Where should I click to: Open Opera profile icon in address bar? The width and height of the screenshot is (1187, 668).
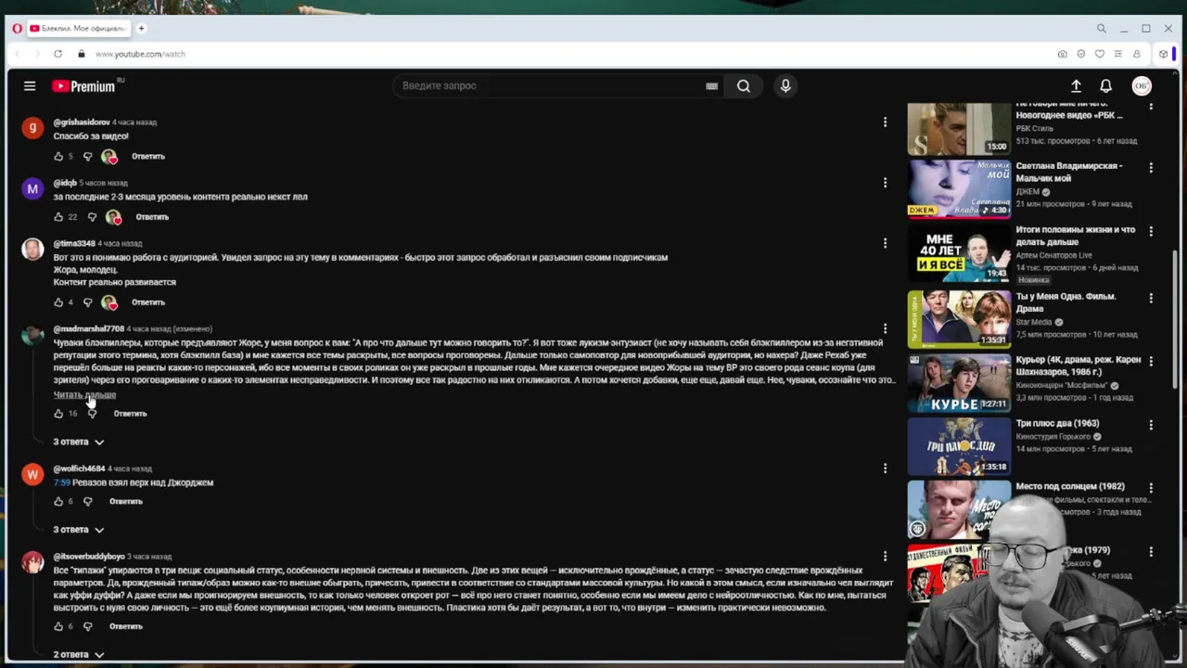pos(1136,54)
